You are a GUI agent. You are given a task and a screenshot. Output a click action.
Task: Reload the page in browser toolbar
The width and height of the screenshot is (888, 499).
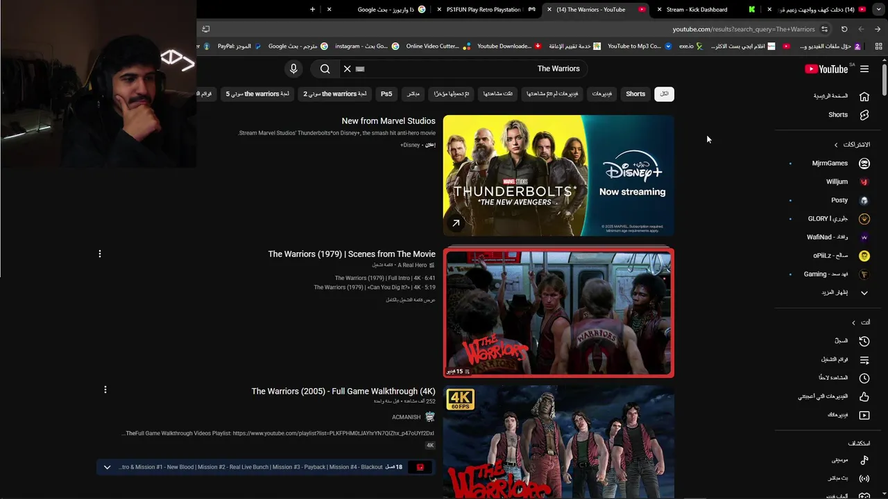(x=844, y=29)
